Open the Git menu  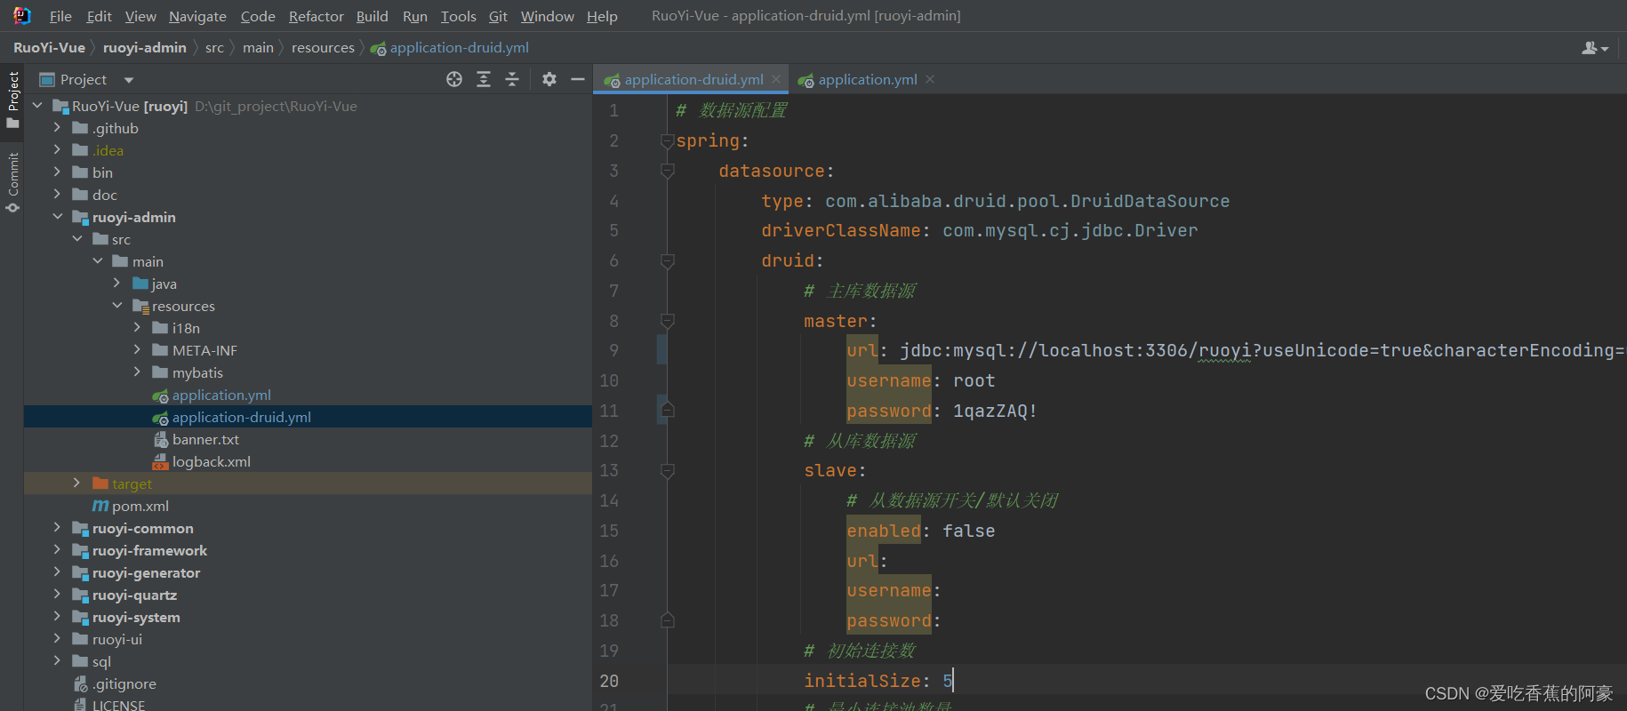tap(498, 16)
